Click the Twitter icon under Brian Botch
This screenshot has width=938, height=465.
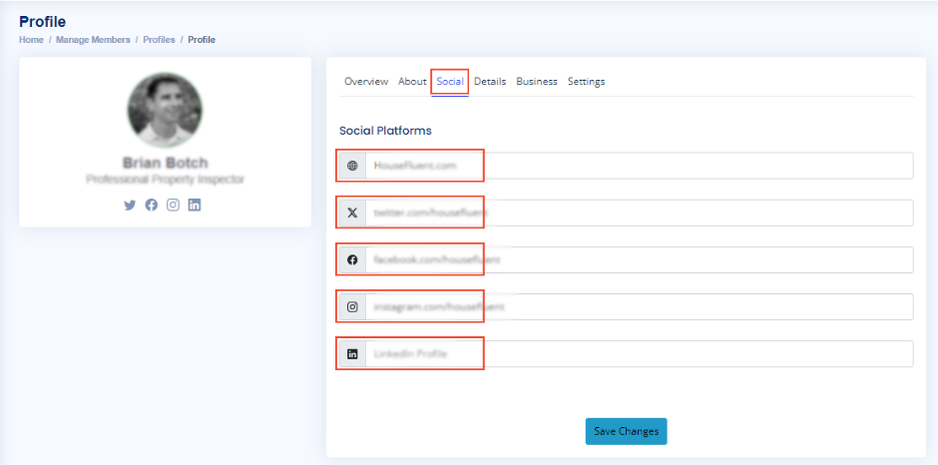coord(129,205)
